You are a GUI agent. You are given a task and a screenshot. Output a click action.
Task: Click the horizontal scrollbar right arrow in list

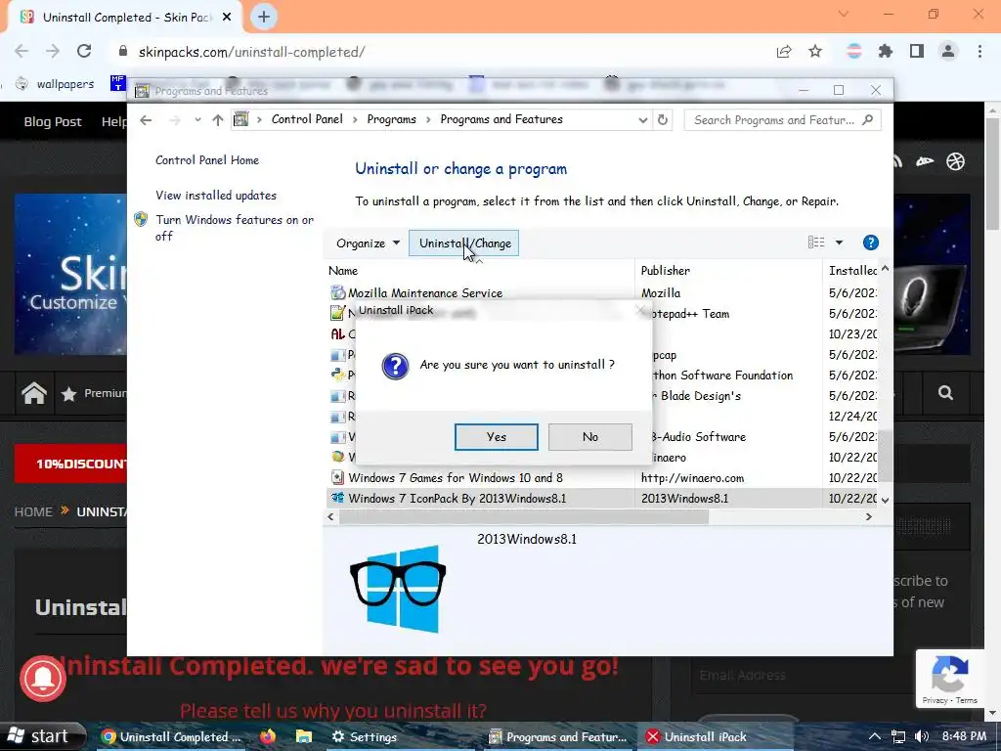[x=868, y=517]
